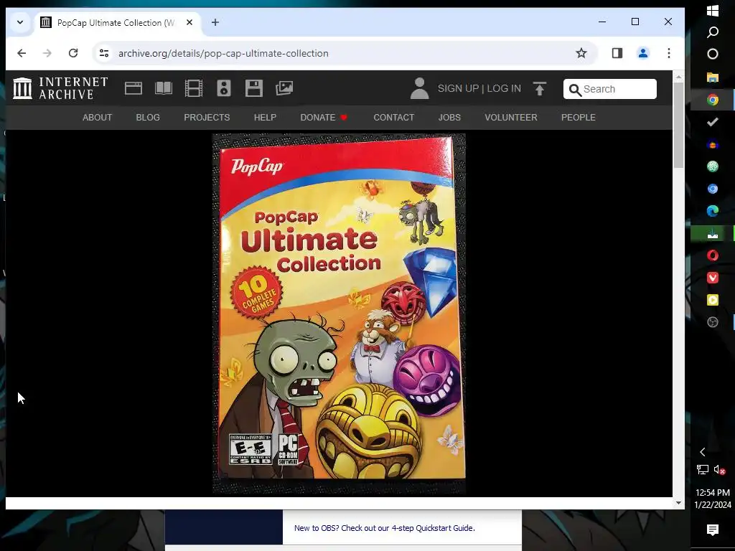Go back to the previous page

point(22,53)
